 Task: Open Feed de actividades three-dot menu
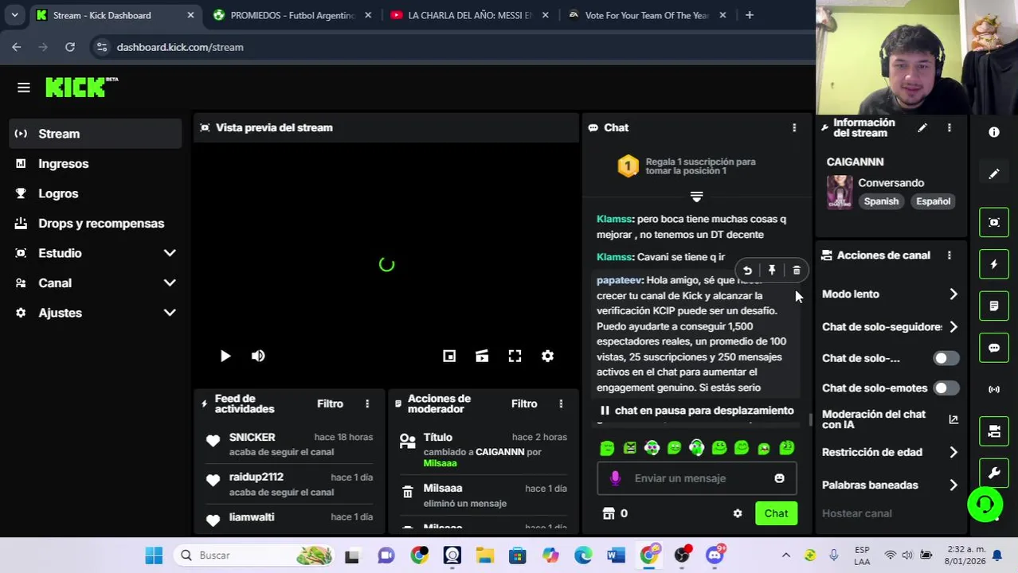pyautogui.click(x=367, y=403)
